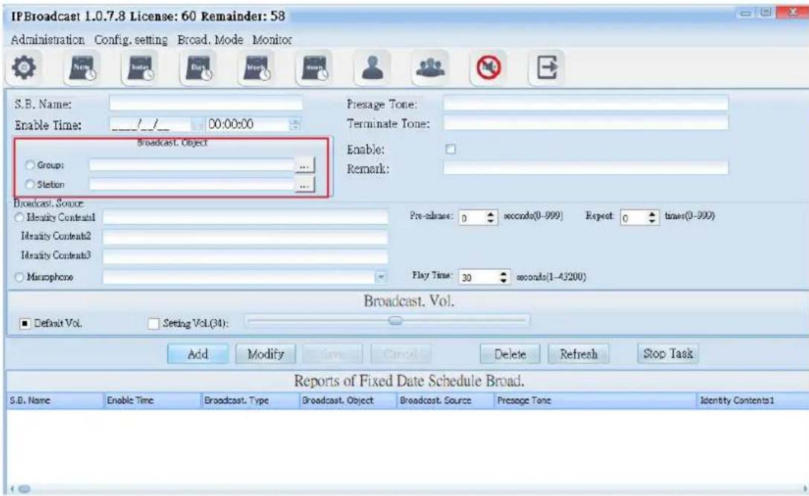809x496 pixels.
Task: Select the Microphone radio button
Action: [x=19, y=277]
